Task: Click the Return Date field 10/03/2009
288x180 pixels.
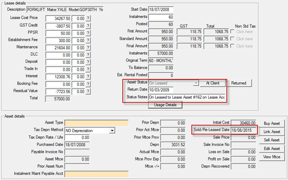Action: (x=161, y=90)
